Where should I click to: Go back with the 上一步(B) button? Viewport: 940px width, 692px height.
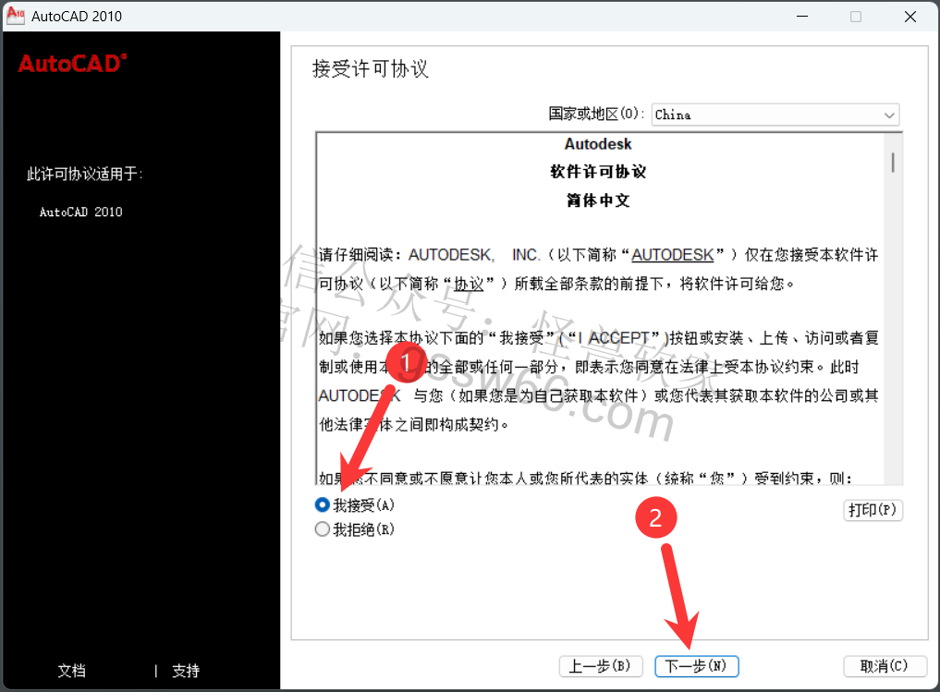(x=600, y=666)
